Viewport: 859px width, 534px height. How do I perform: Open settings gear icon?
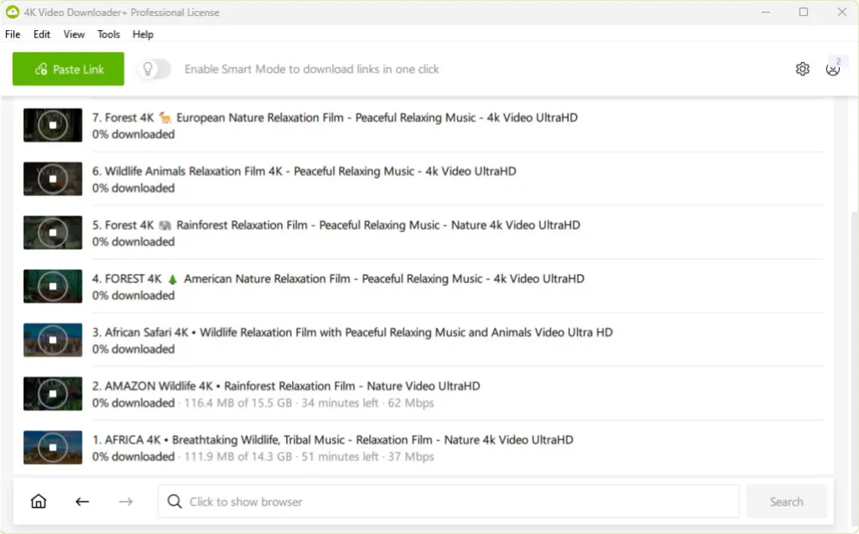pyautogui.click(x=802, y=70)
